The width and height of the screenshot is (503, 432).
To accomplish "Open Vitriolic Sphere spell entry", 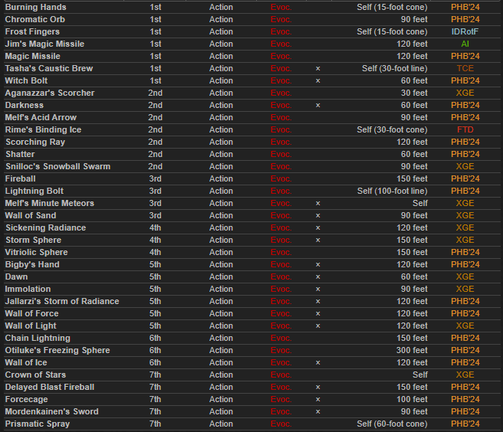I will 251,252.
